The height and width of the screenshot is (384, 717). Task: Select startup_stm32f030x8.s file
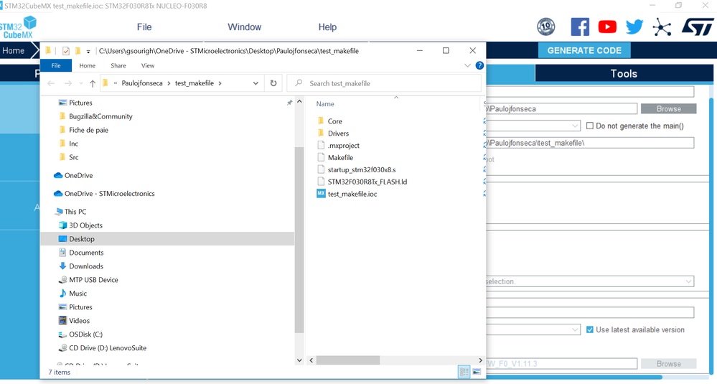[x=356, y=169]
